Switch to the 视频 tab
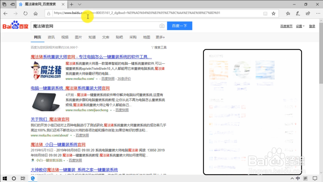This screenshot has height=182, width=323. point(65,37)
